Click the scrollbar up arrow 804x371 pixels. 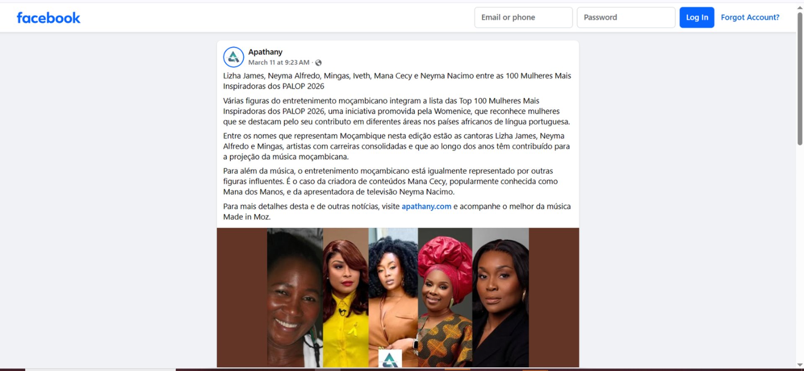click(x=800, y=7)
